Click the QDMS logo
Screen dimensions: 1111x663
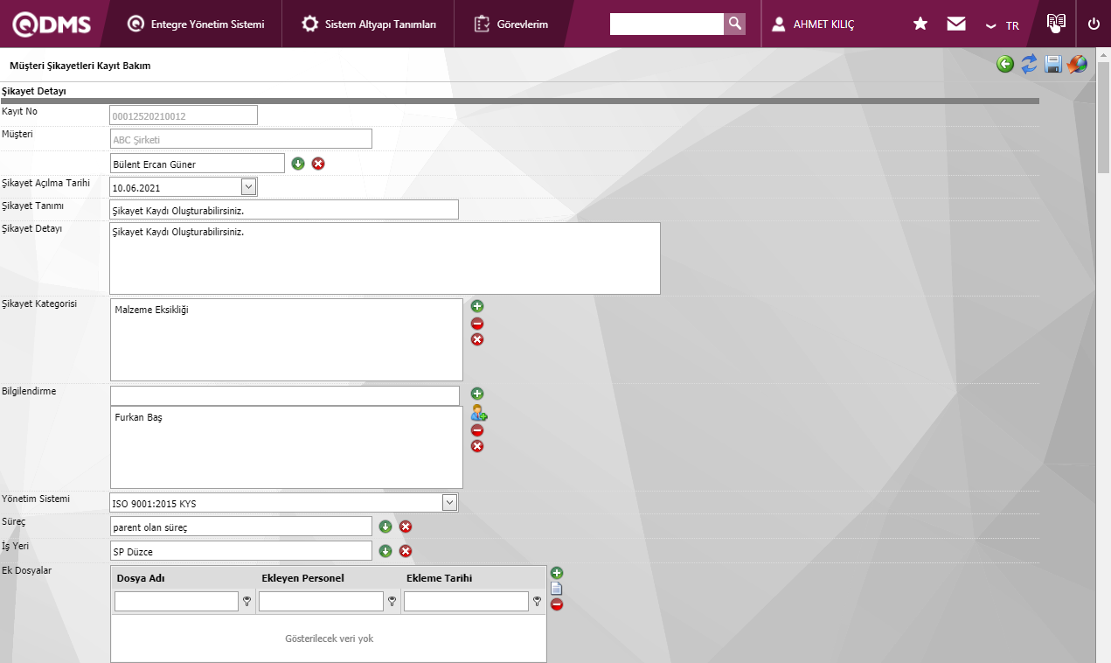click(x=52, y=24)
